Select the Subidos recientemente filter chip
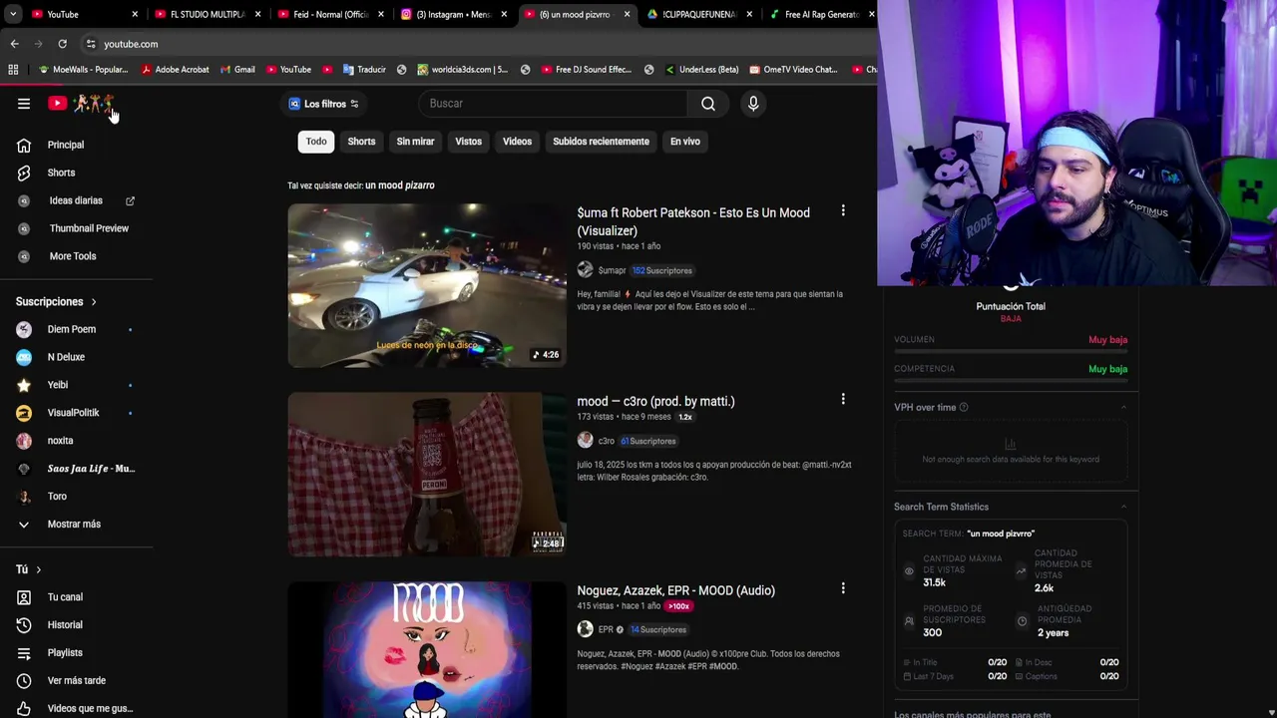This screenshot has height=718, width=1277. click(x=601, y=142)
